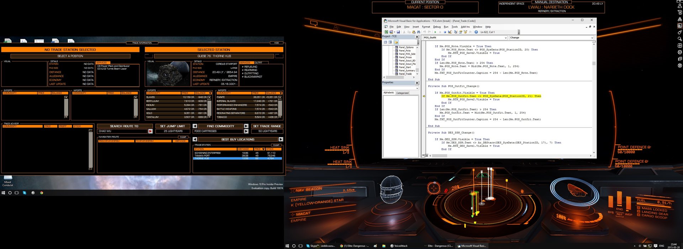Switch to Categorized tab in Properties pane
683x249 pixels.
click(x=402, y=93)
